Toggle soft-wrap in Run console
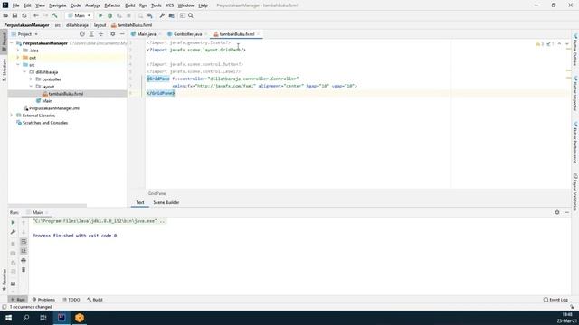Screen dimensions: 579x325 (24, 241)
